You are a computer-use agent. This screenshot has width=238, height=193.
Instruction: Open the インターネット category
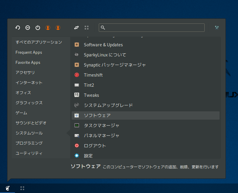click(x=29, y=83)
